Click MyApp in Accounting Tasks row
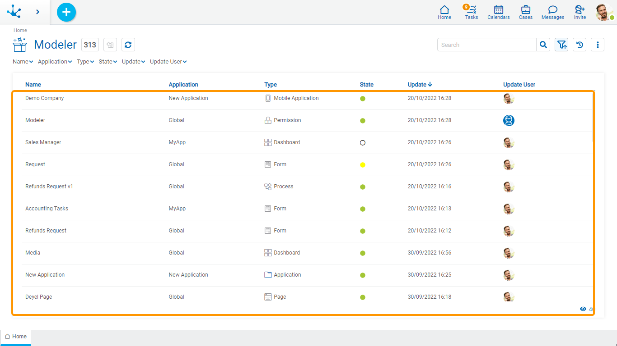 pos(177,209)
